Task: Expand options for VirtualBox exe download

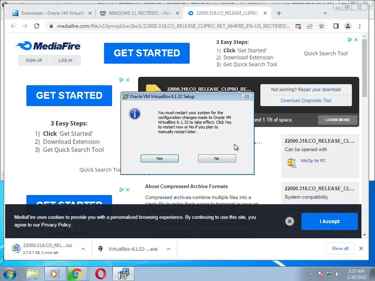Action: click(x=168, y=249)
